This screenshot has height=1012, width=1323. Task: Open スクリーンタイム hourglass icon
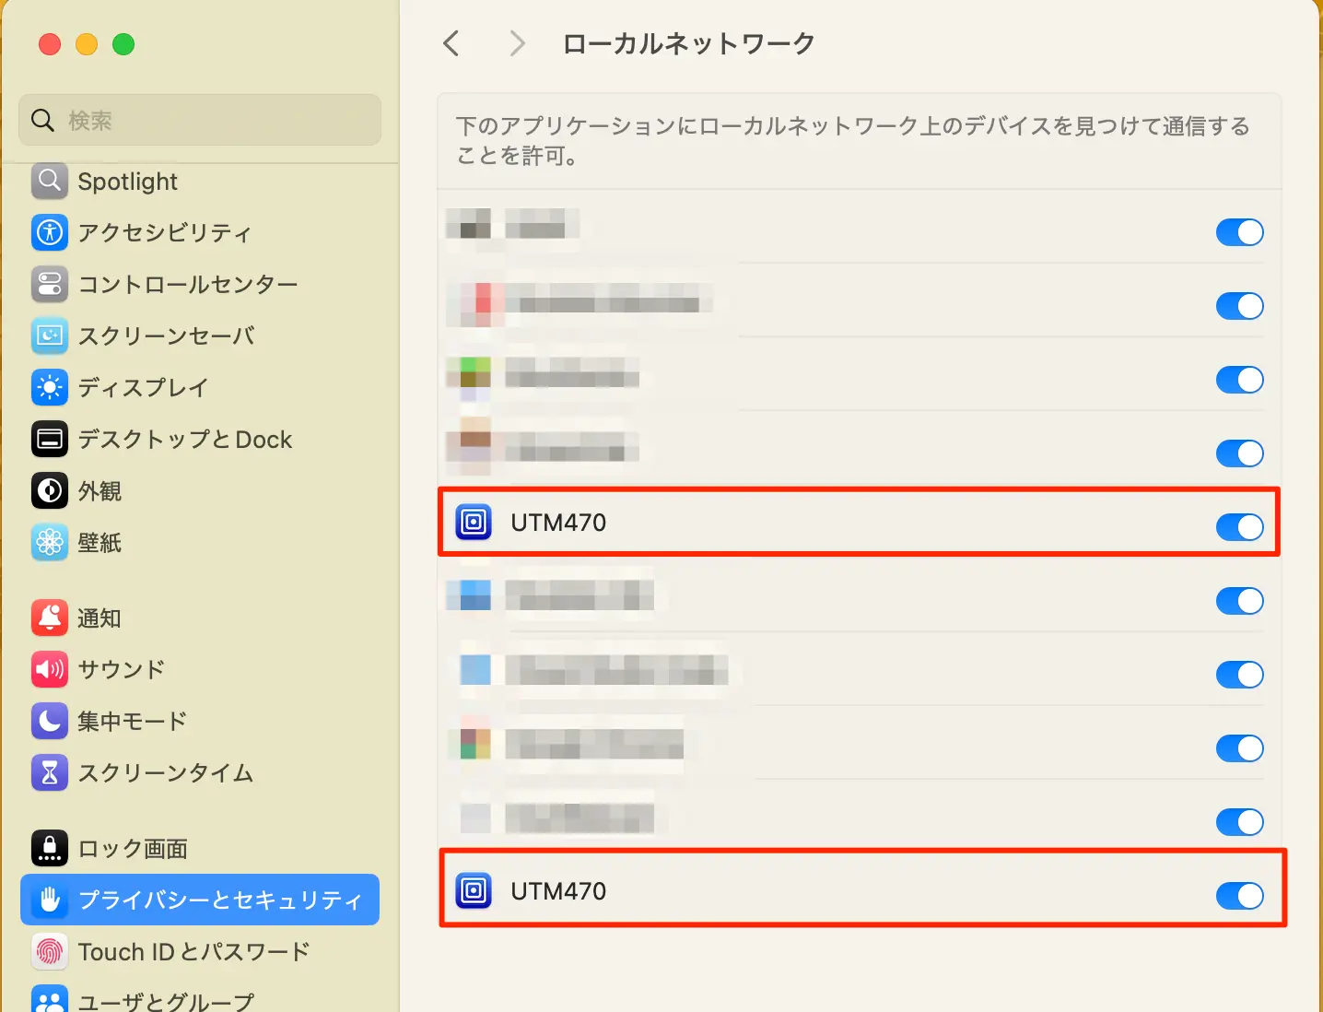click(x=50, y=772)
